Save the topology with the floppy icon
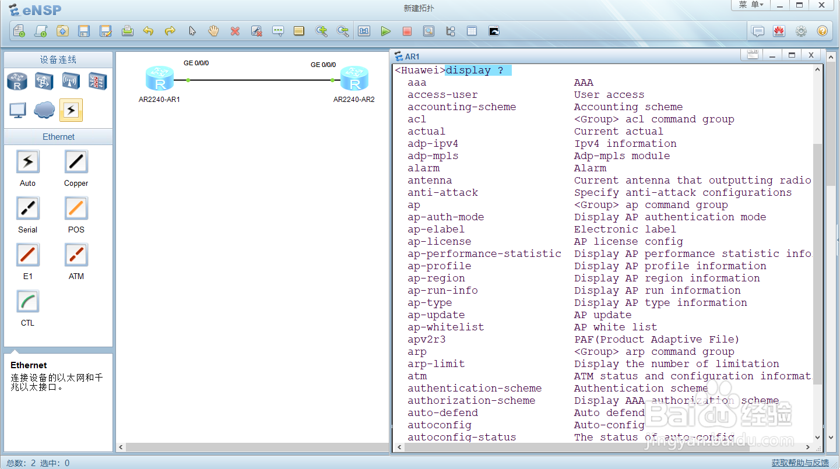 84,31
